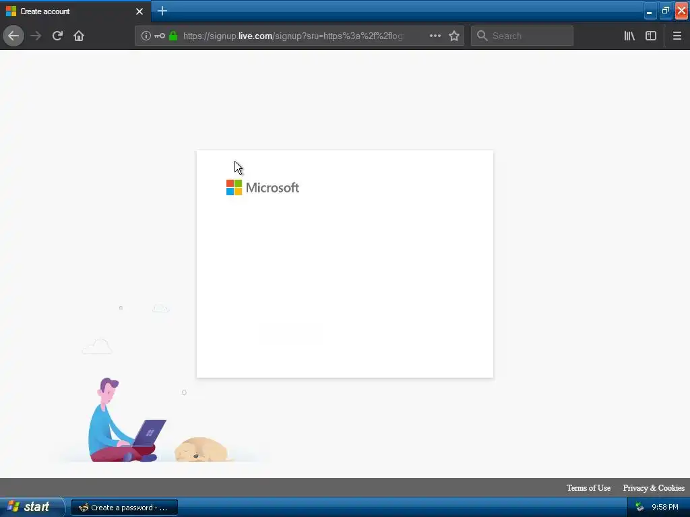This screenshot has height=517, width=690.
Task: Click the forward navigation arrow
Action: coord(36,36)
